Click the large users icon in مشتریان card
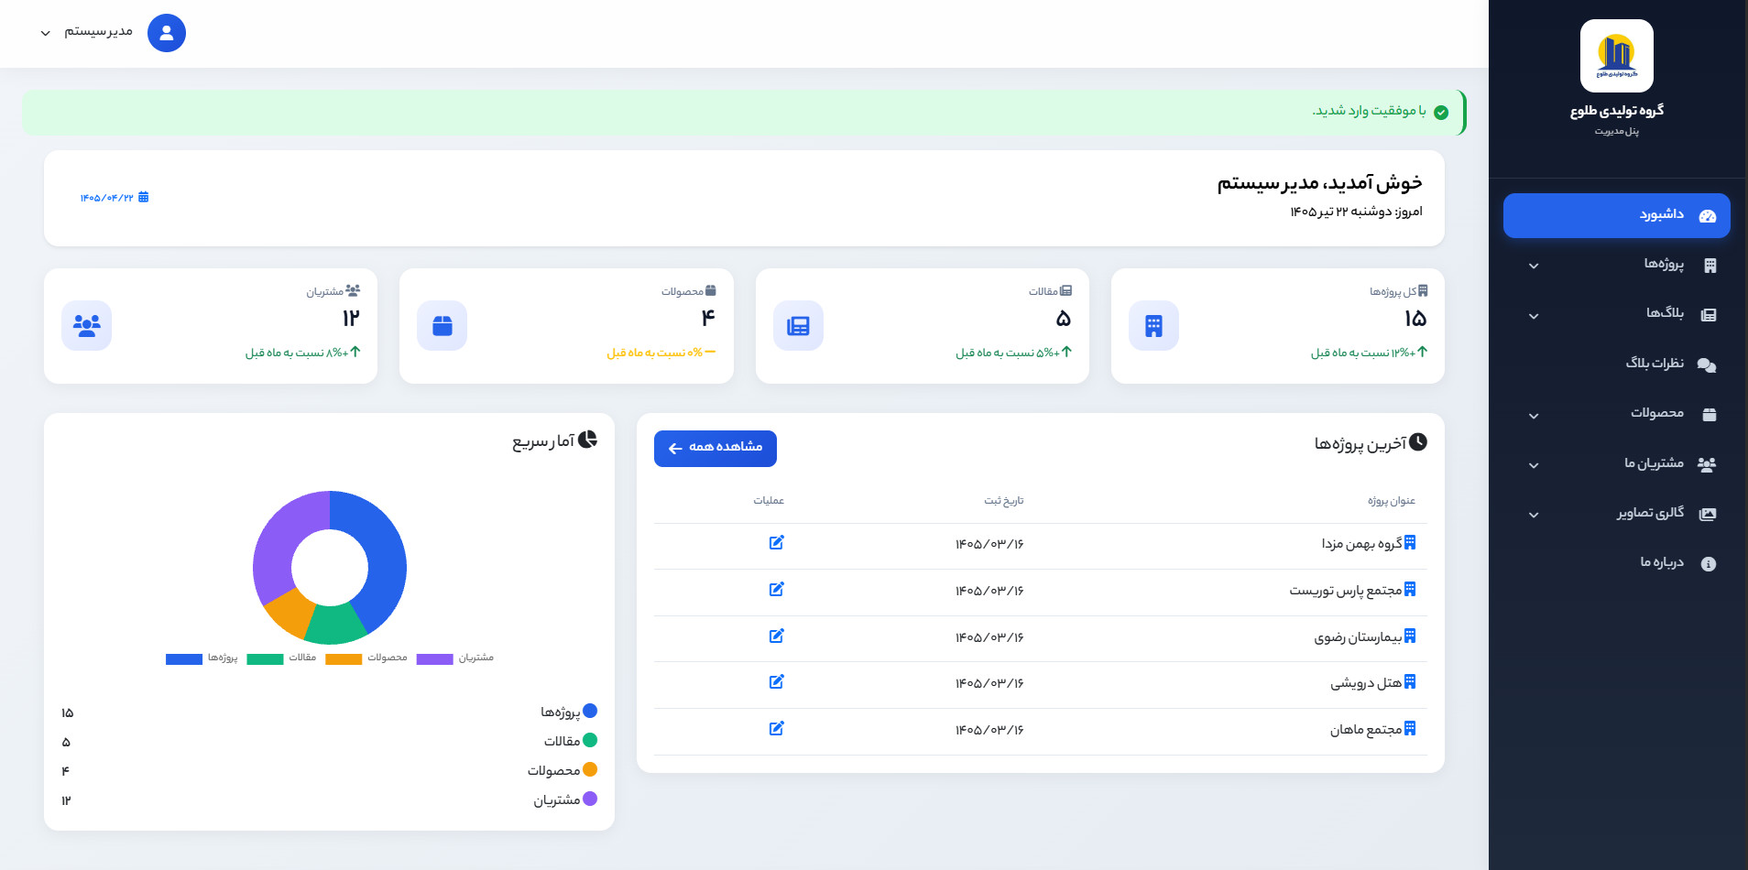Viewport: 1748px width, 870px height. pyautogui.click(x=87, y=326)
